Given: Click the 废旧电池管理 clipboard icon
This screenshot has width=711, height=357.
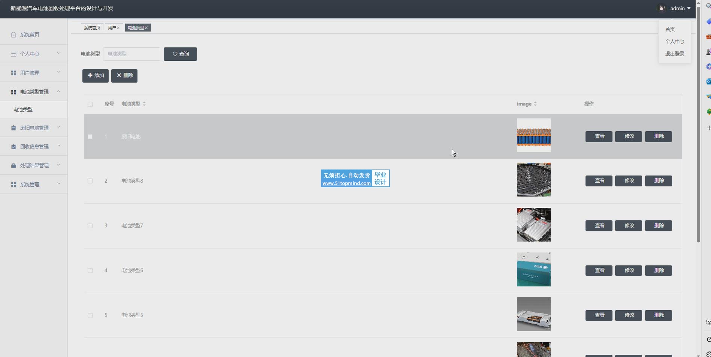Looking at the screenshot, I should pos(13,128).
